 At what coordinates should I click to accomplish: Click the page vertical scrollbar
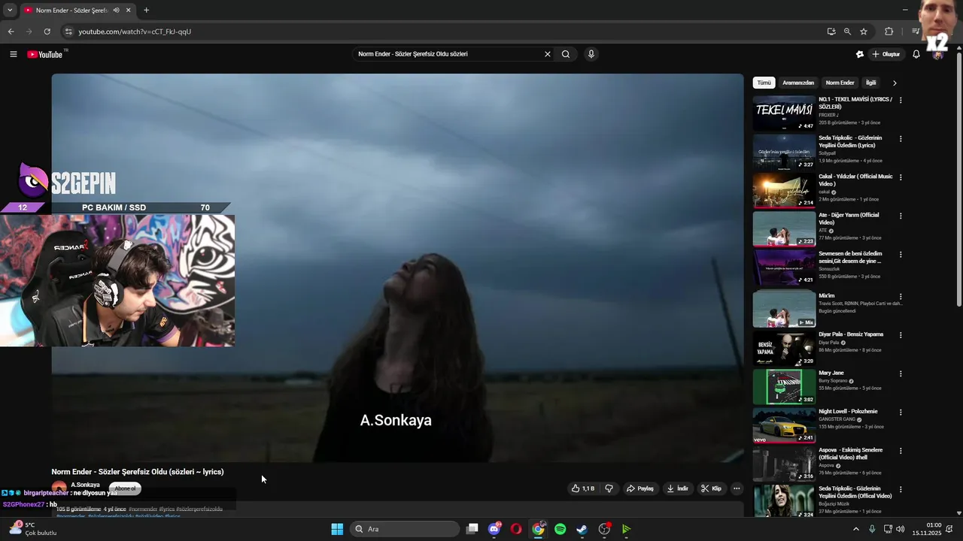958,180
